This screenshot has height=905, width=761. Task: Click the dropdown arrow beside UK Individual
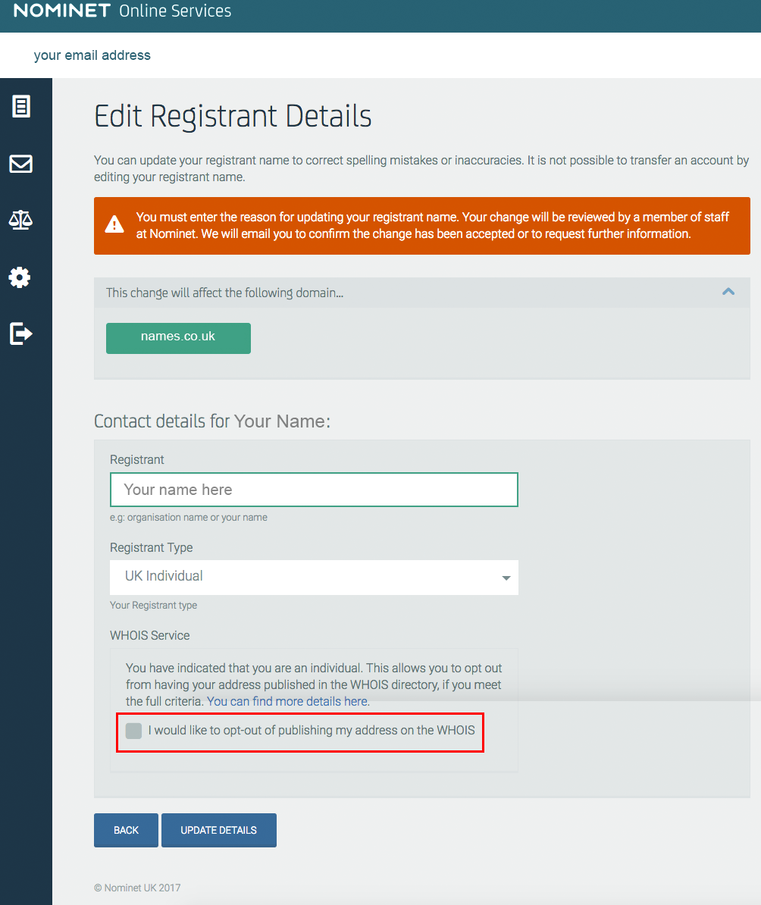tap(506, 578)
